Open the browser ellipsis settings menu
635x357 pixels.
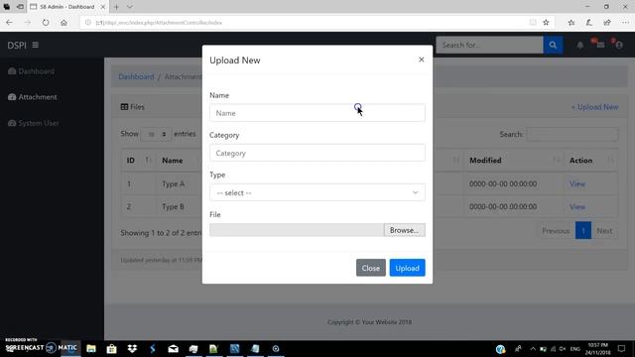tap(625, 23)
